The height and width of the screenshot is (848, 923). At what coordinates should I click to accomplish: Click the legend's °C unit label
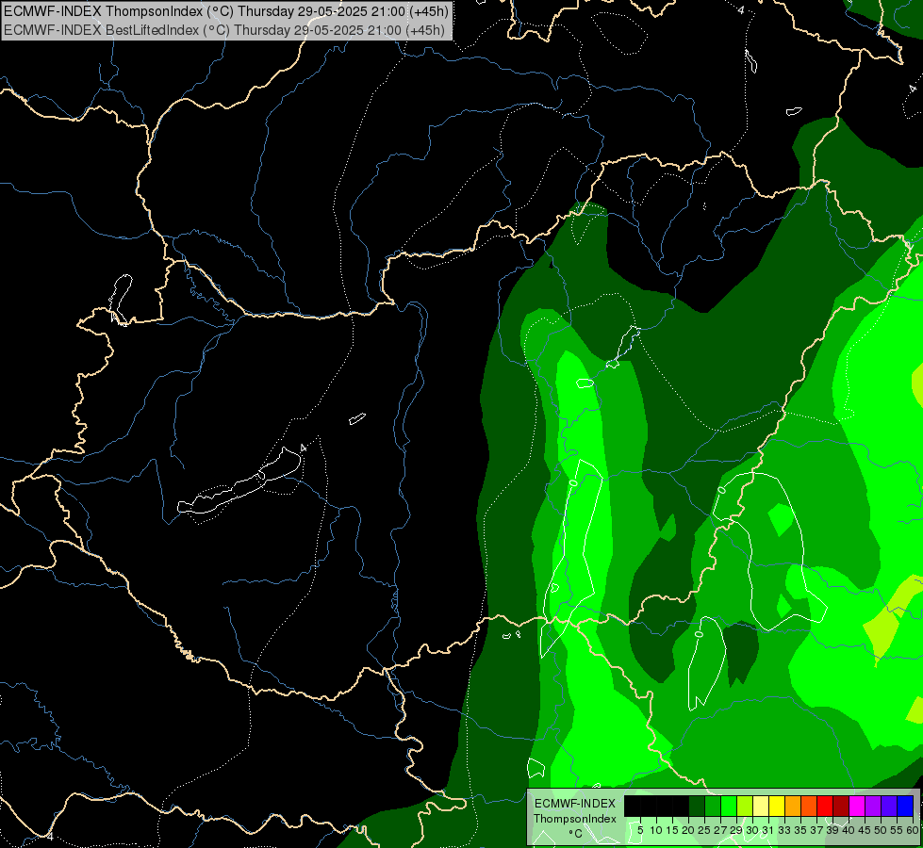pyautogui.click(x=576, y=834)
